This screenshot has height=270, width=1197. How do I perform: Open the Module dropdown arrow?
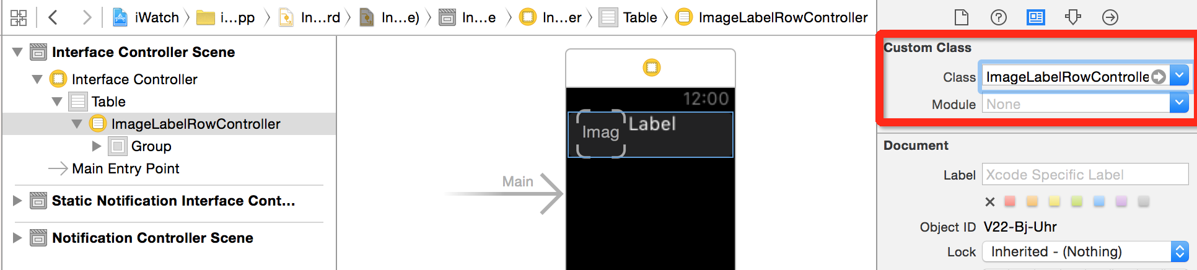click(x=1179, y=103)
